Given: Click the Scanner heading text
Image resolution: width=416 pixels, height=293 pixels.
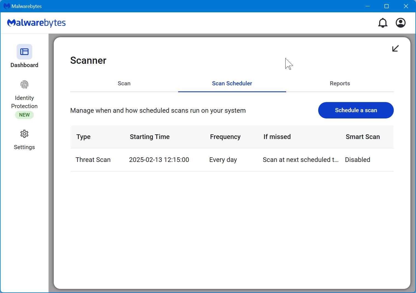Looking at the screenshot, I should [x=88, y=60].
